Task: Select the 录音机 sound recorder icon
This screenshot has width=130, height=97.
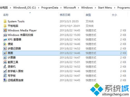Action: (5, 67)
